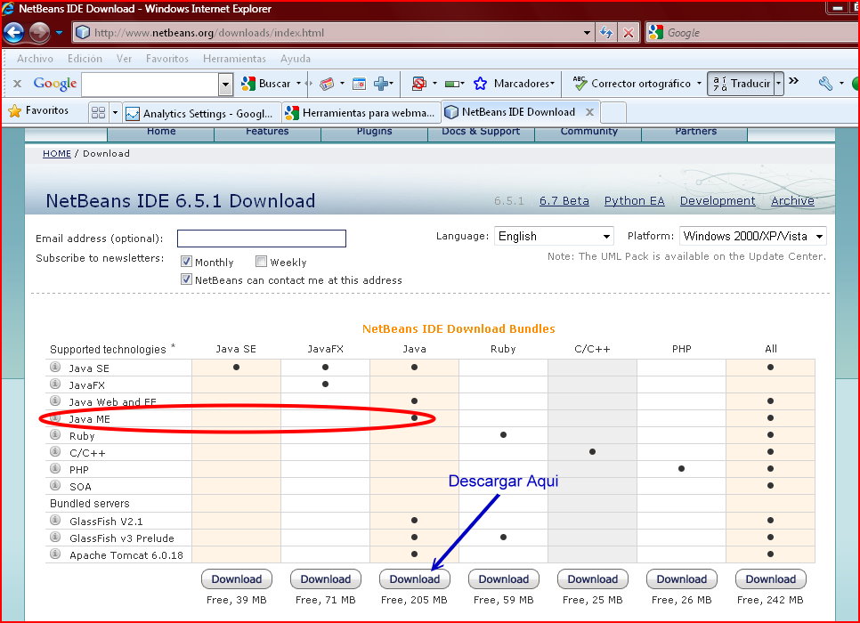The height and width of the screenshot is (623, 860).
Task: Open Marcadores dropdown menu
Action: 552,84
